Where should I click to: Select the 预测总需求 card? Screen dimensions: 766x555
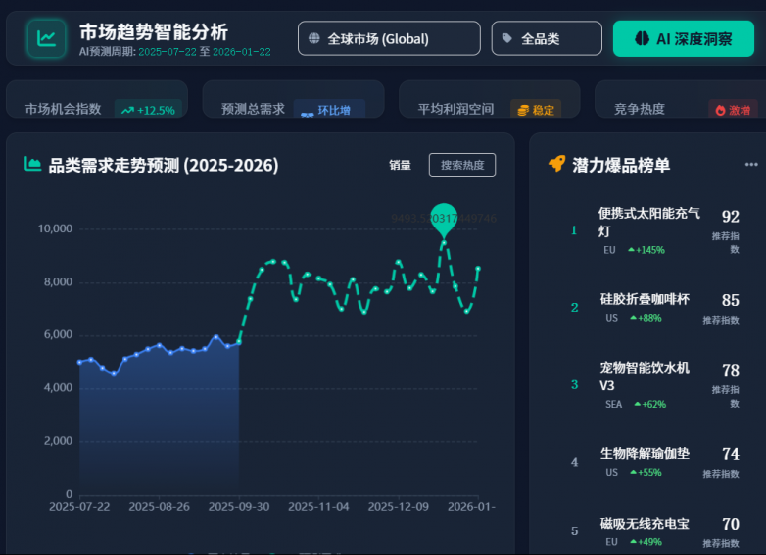(x=293, y=99)
